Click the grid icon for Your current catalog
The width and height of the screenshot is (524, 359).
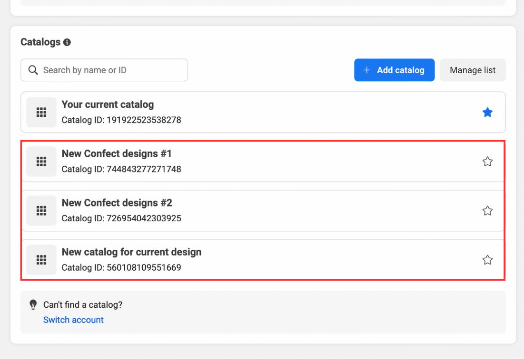coord(41,112)
